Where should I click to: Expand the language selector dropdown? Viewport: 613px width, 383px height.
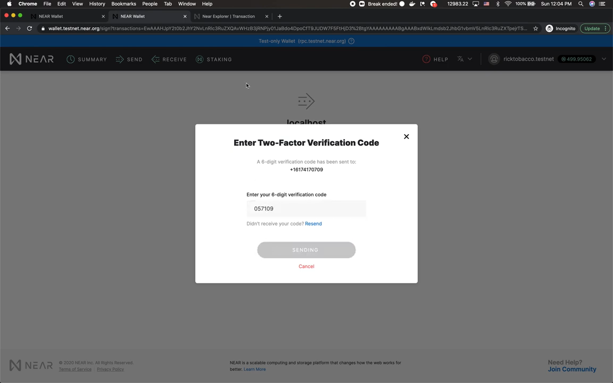coord(465,59)
